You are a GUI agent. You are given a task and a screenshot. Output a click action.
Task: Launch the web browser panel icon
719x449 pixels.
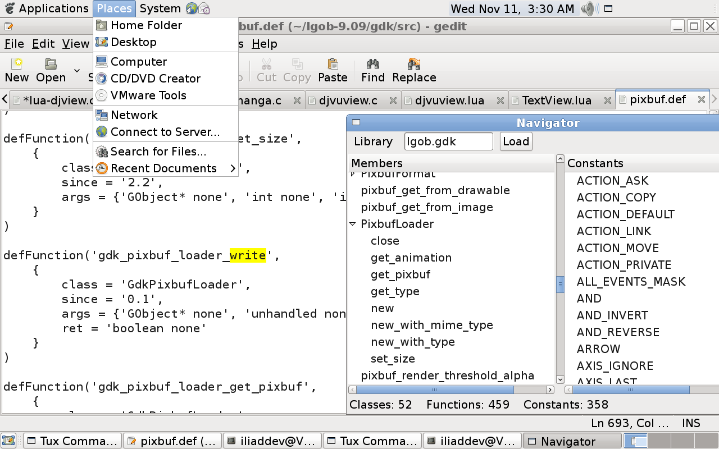tap(192, 8)
